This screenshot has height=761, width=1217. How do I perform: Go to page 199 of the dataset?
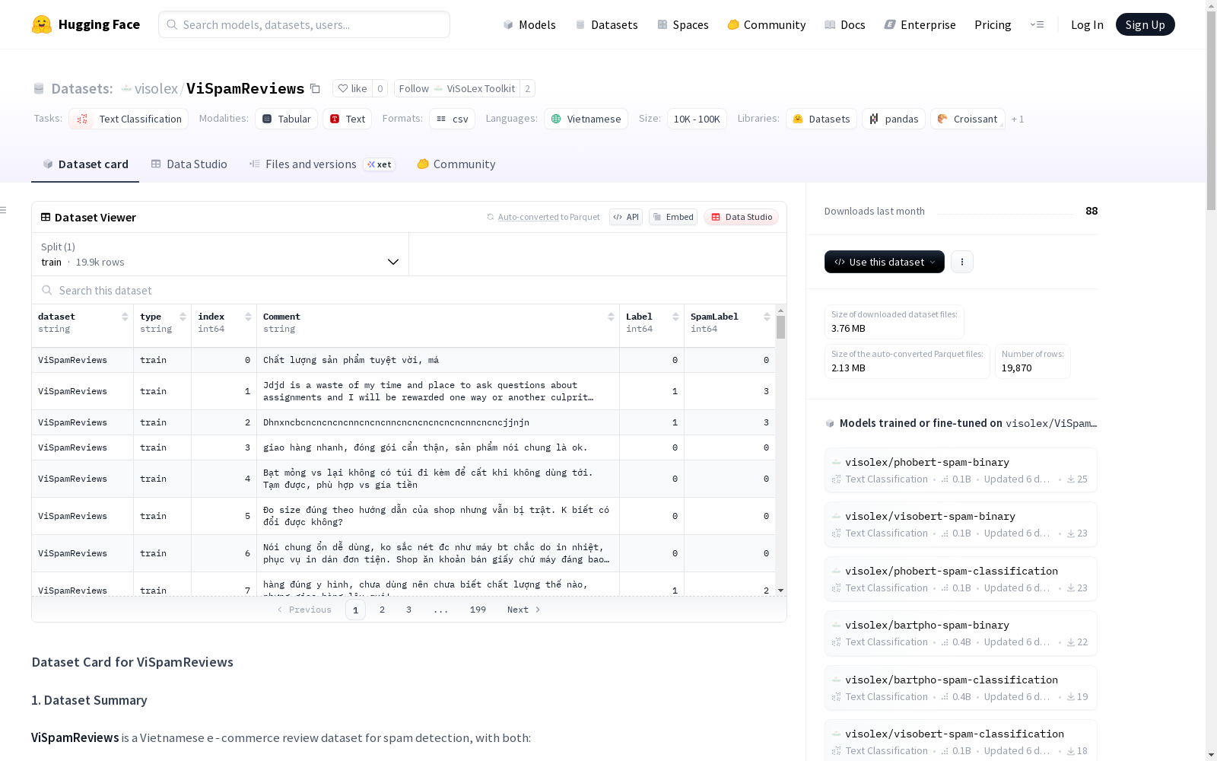click(478, 610)
